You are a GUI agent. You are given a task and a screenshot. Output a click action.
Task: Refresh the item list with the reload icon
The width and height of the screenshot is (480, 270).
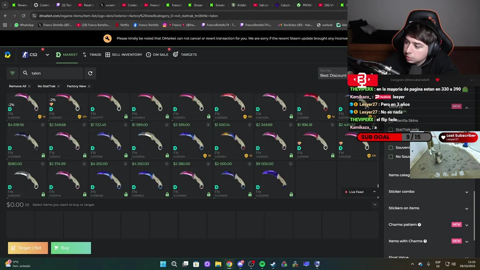click(90, 73)
